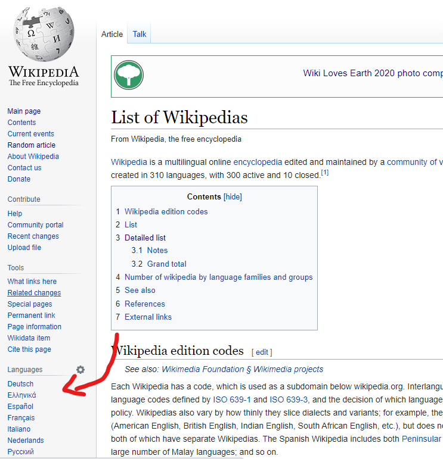Switch to Nederlands language version
Screen dimensions: 443x459
coord(26,441)
